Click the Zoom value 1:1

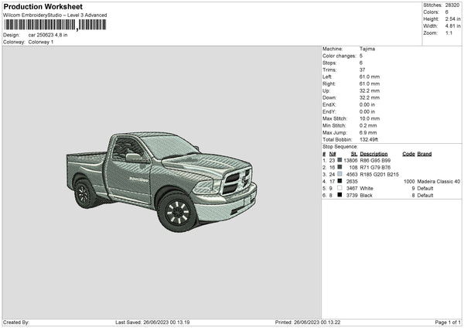449,32
